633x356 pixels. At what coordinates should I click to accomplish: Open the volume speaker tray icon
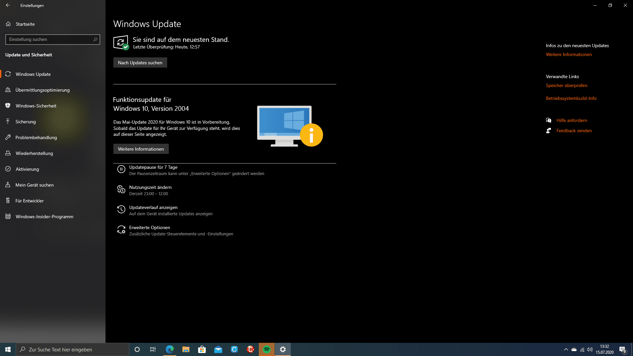click(590, 349)
